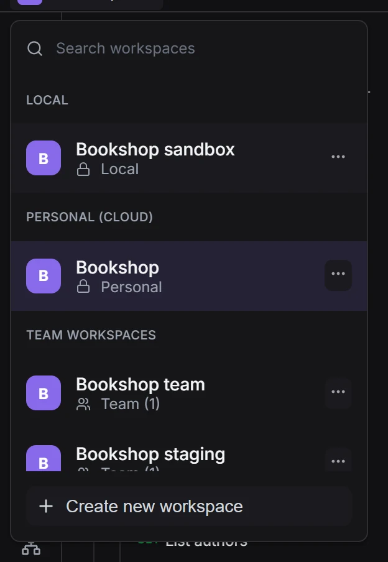Click the plus icon in Create new workspace

pos(46,507)
